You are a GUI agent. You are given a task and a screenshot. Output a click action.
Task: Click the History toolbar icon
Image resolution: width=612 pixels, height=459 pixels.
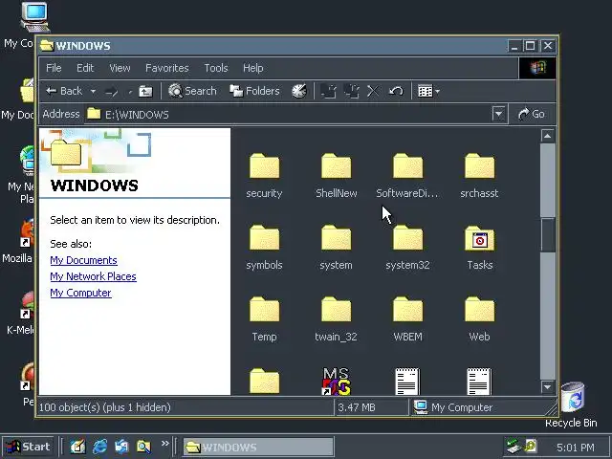[x=299, y=92]
